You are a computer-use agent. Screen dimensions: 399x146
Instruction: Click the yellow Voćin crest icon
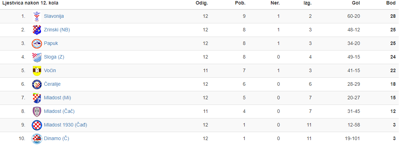[x=37, y=71]
